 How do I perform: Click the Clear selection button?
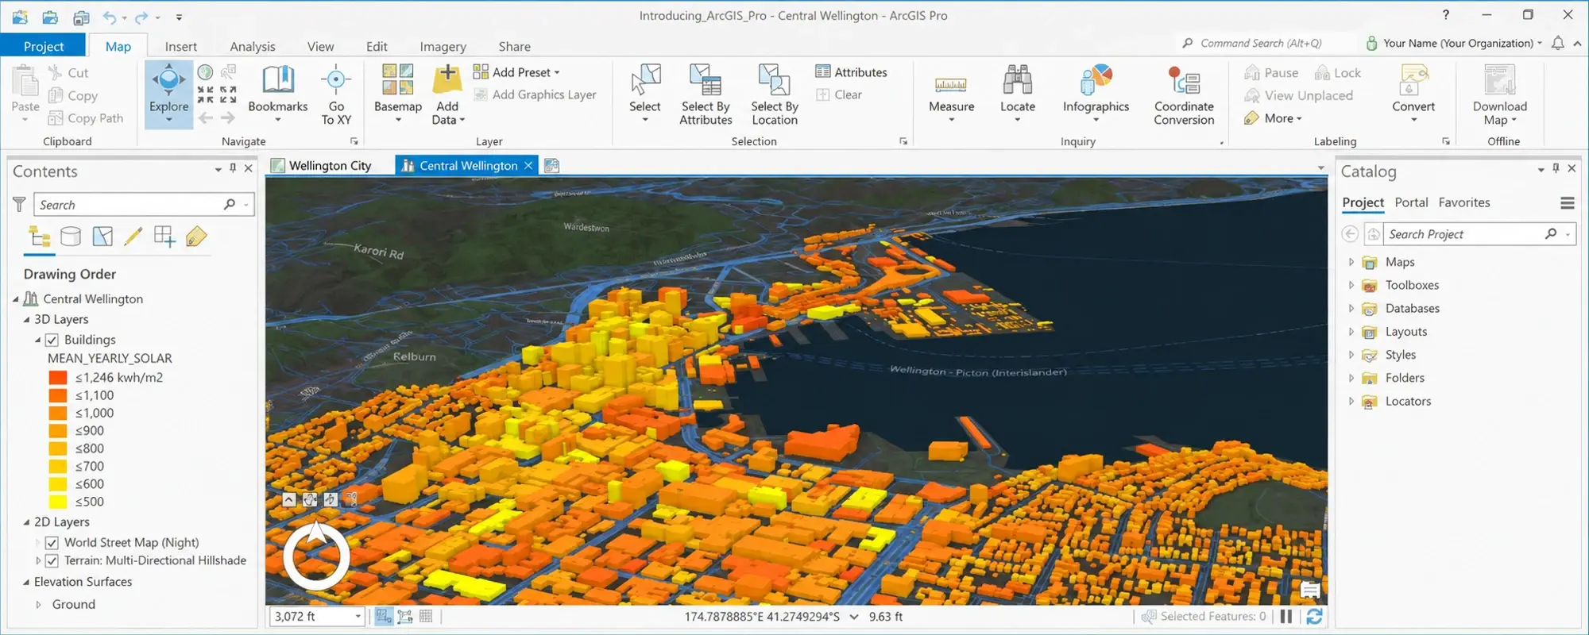[x=839, y=94]
